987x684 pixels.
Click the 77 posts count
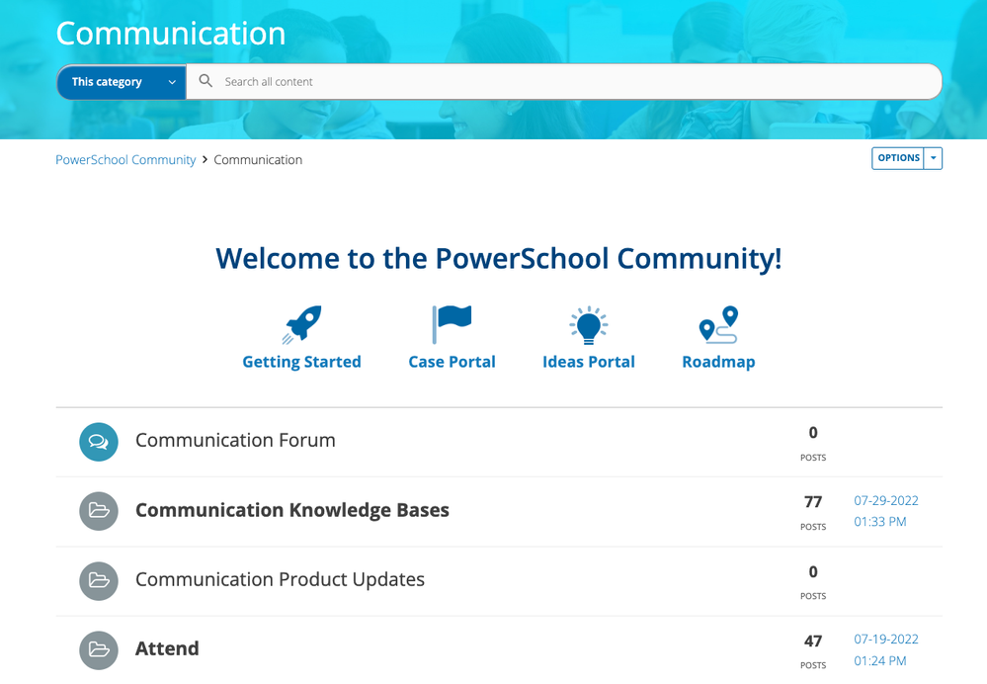pos(813,502)
